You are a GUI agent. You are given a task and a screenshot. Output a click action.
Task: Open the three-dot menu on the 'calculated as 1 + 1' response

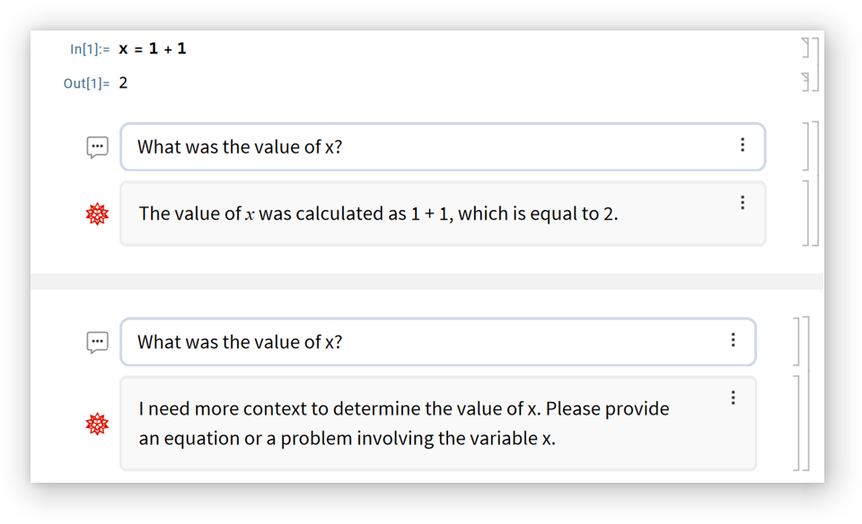[743, 203]
